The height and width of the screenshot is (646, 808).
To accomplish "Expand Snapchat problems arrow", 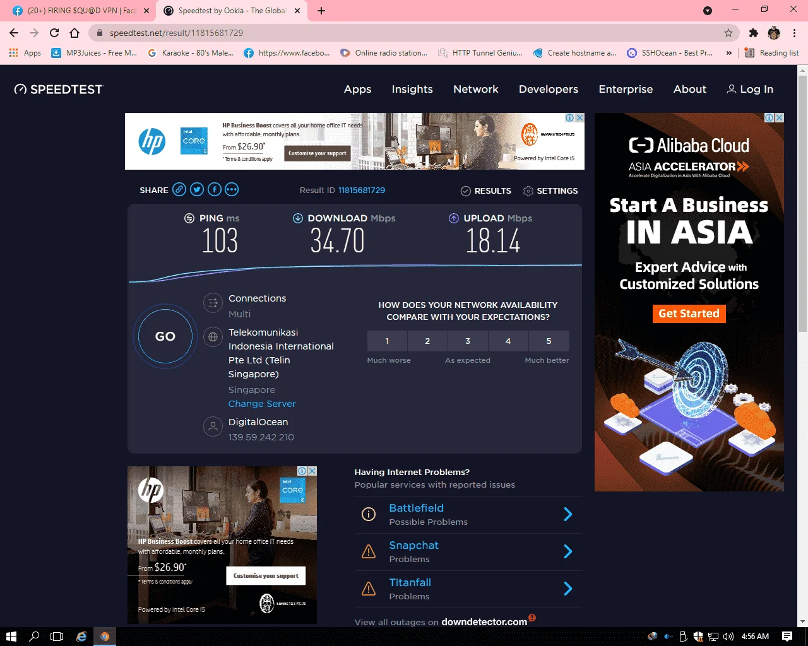I will [568, 551].
